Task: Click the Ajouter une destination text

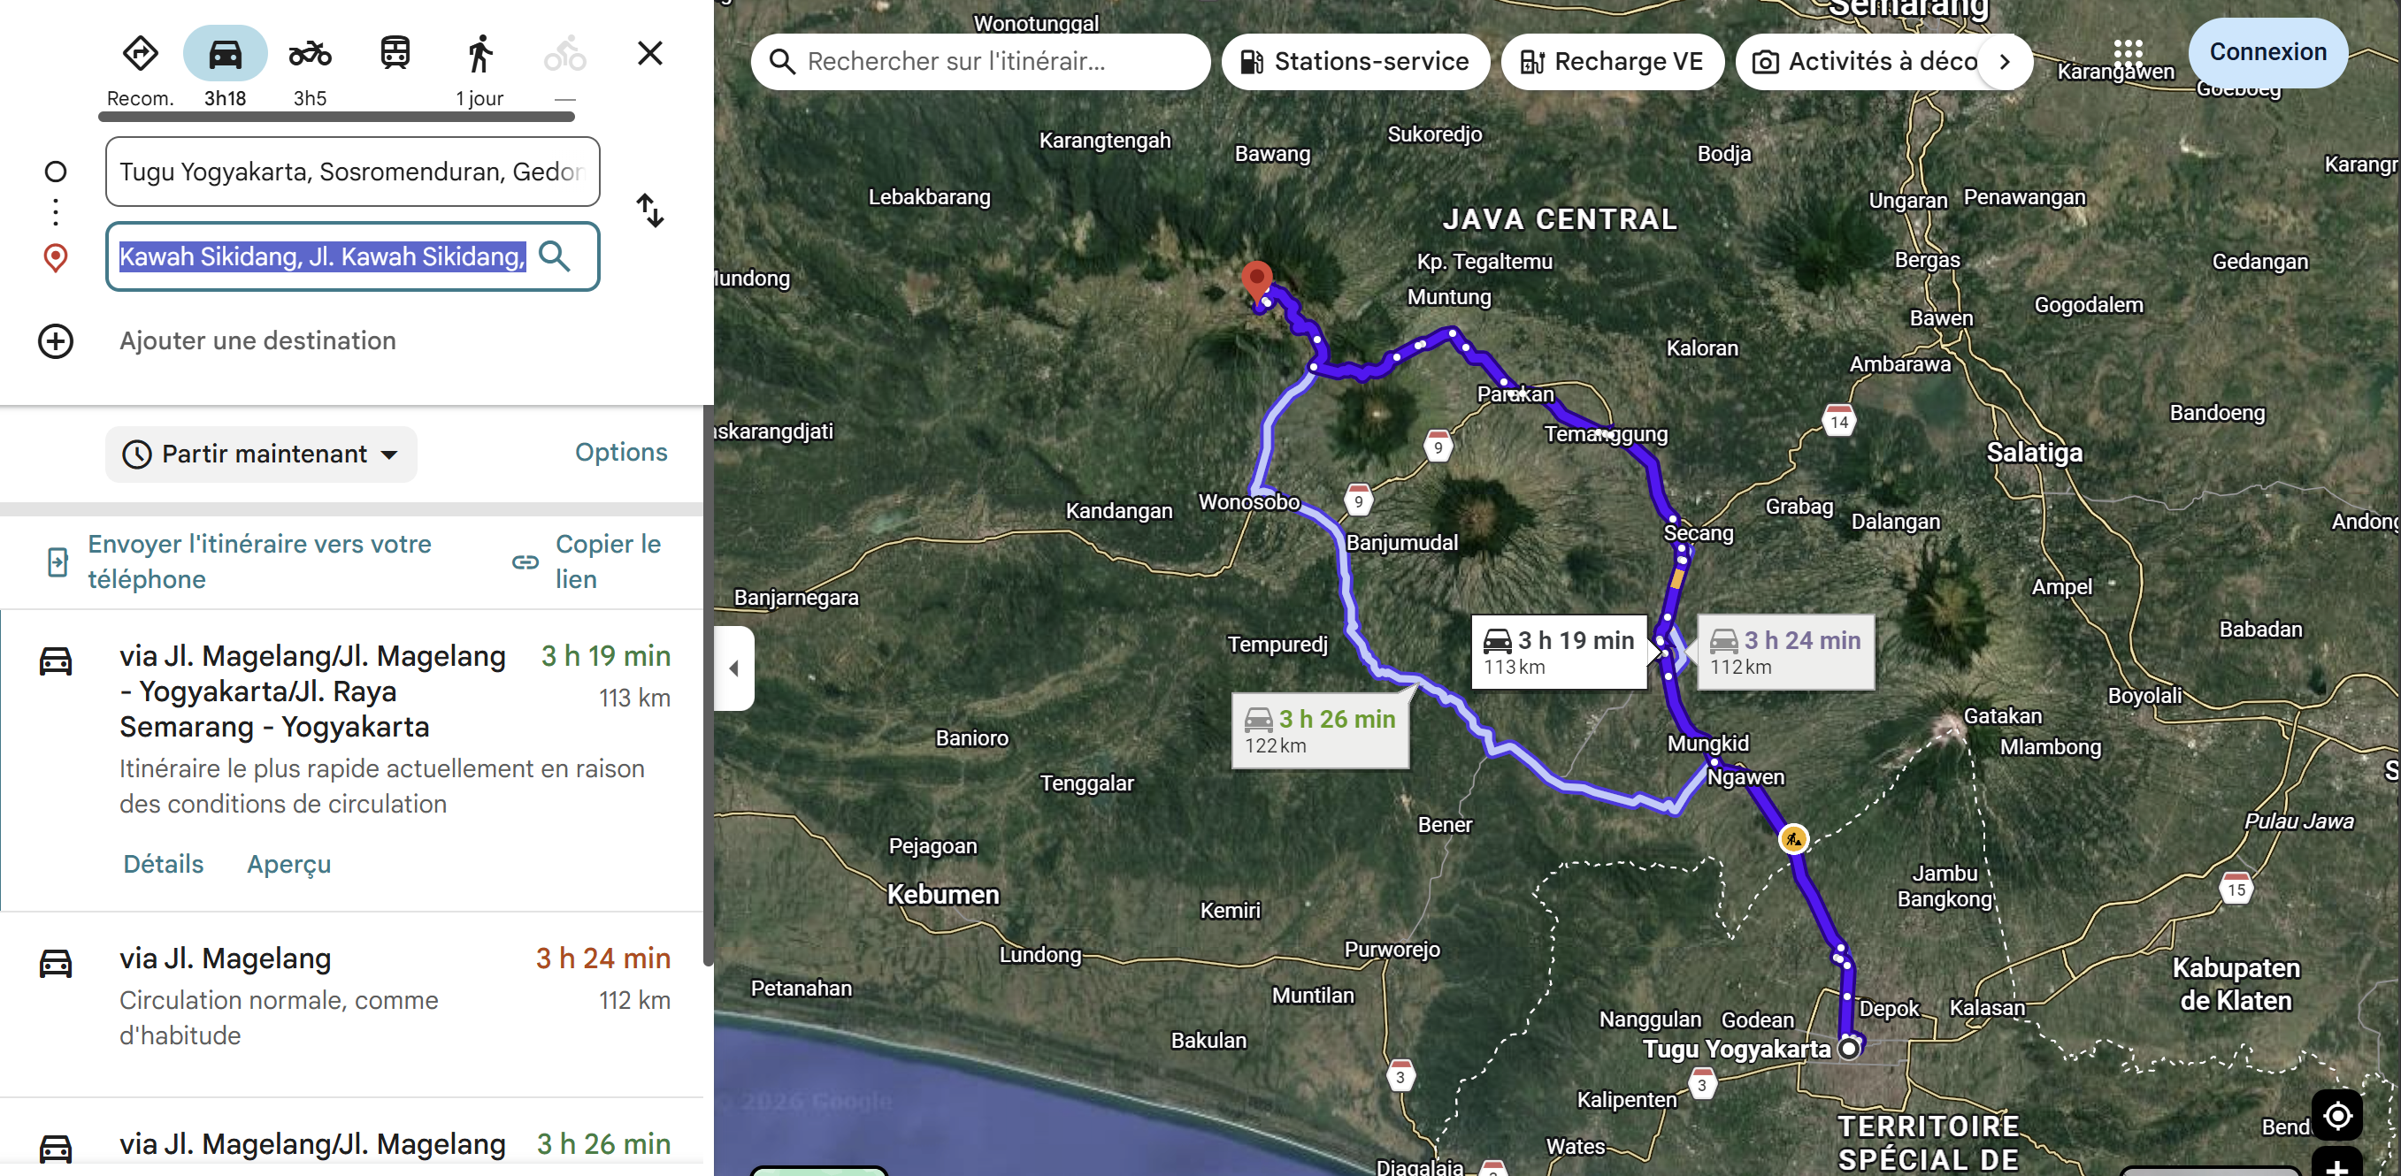Action: 257,341
